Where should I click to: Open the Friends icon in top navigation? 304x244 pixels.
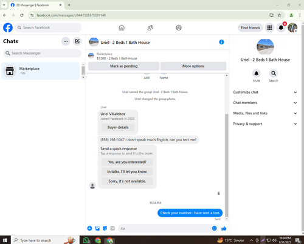point(150,28)
